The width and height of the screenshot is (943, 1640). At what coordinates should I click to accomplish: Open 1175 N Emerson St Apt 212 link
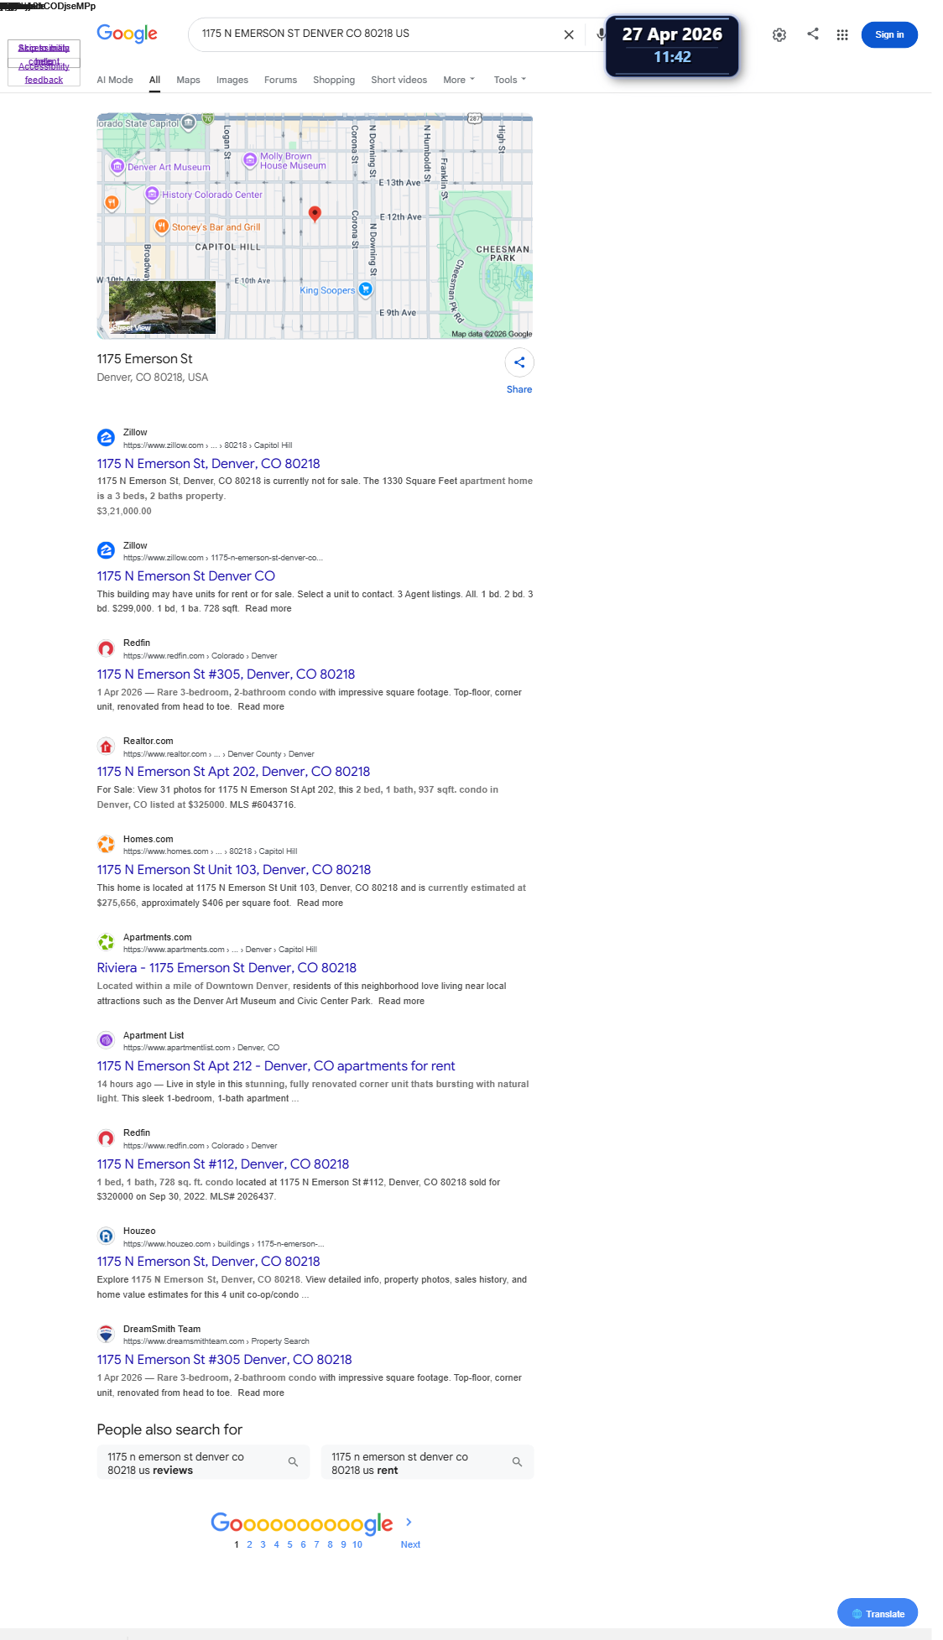pos(276,1066)
